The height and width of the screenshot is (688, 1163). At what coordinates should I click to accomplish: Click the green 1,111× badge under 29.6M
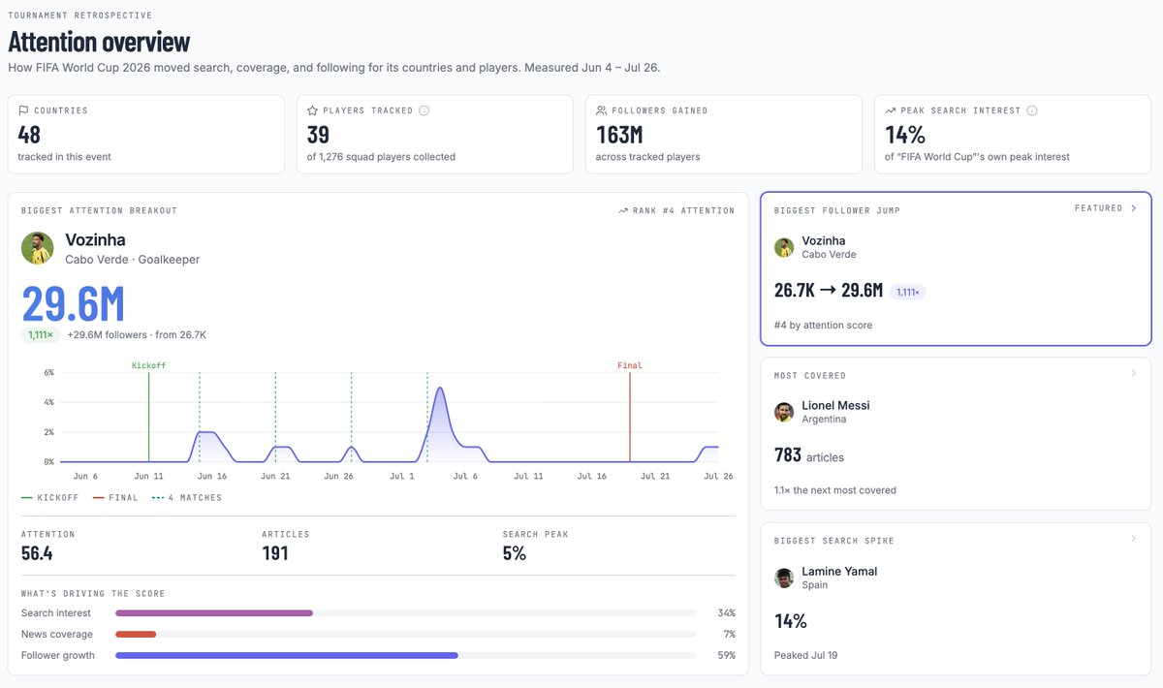(42, 334)
